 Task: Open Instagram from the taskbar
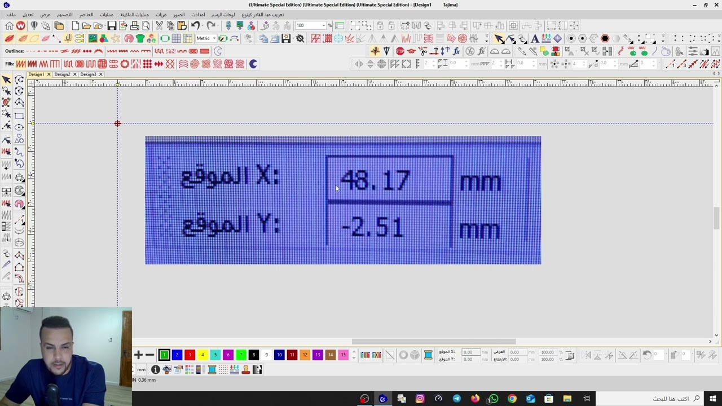tap(420, 399)
